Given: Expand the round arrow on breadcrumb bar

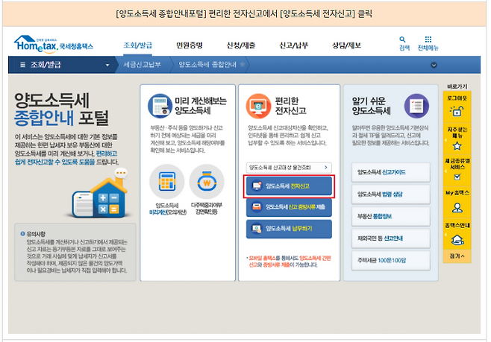Looking at the screenshot, I should coord(433,65).
